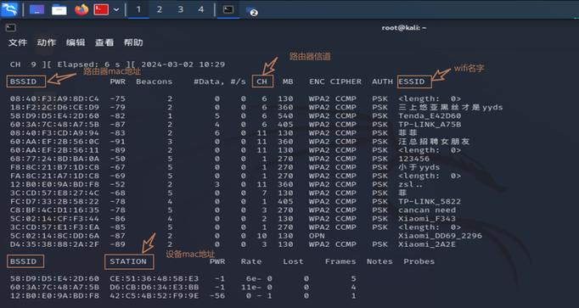Click the 123456 ESSID
Screen dimensions: 579x308
point(414,159)
